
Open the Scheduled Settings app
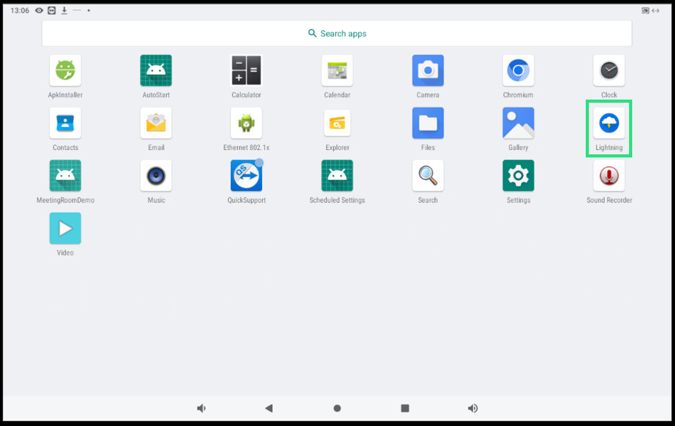337,176
